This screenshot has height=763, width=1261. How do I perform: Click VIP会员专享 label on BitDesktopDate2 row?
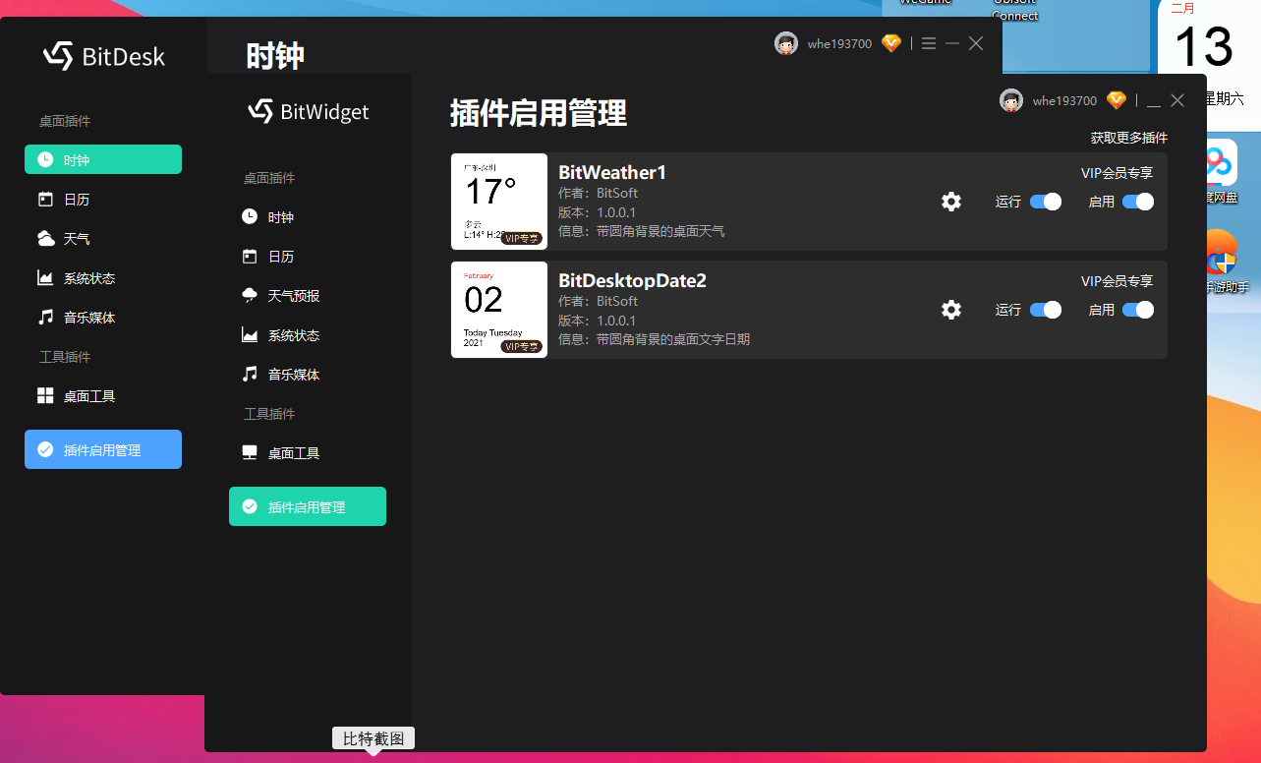coord(1118,281)
